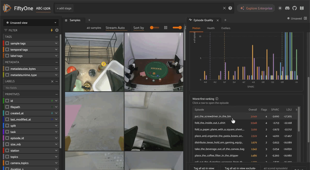The image size is (310, 170).
Task: Expand the label tags filter
Action: point(56,56)
